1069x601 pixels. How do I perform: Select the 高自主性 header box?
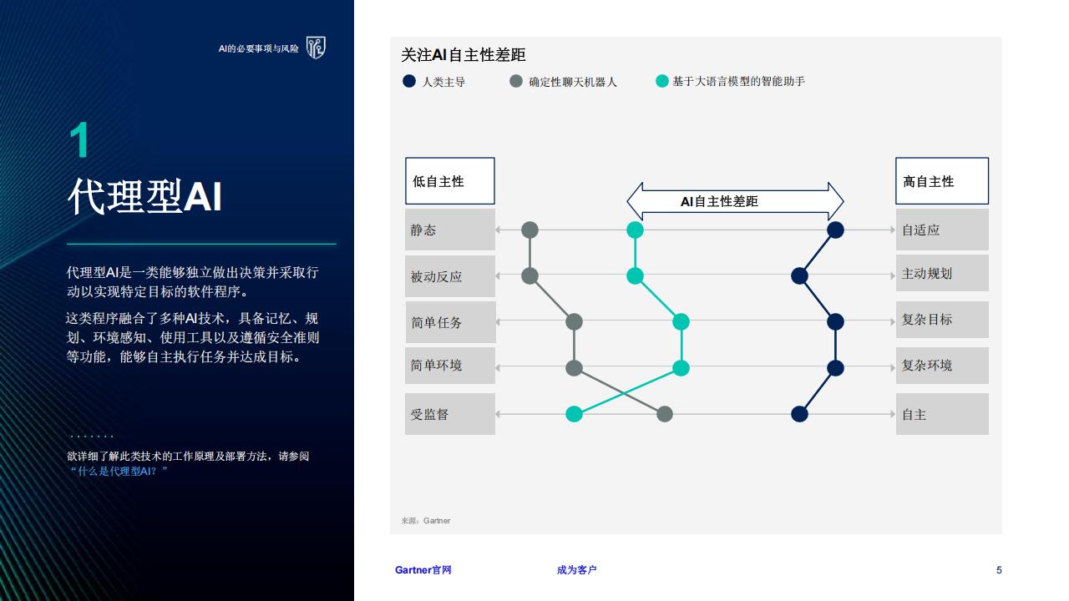click(942, 181)
